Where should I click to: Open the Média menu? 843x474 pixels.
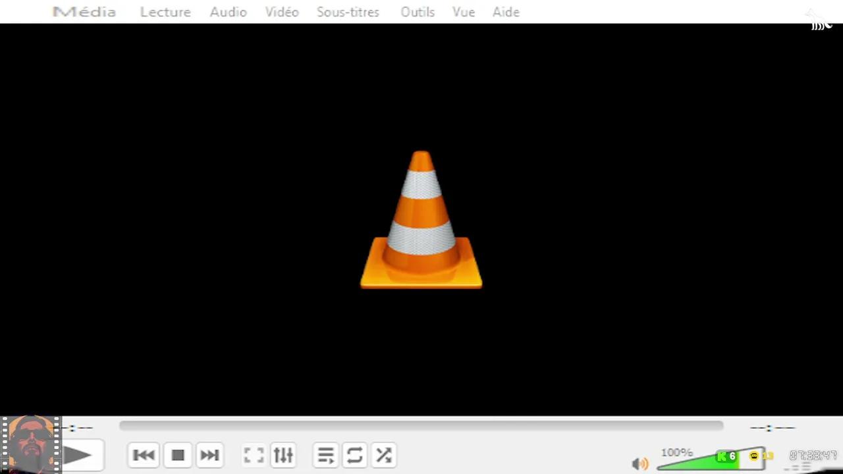tap(84, 12)
